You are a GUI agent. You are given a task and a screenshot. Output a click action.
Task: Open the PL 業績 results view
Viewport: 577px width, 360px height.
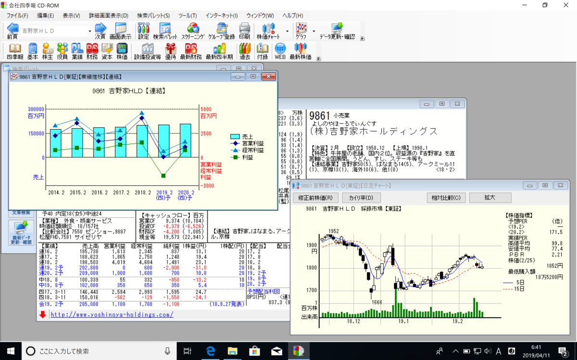pos(77,51)
